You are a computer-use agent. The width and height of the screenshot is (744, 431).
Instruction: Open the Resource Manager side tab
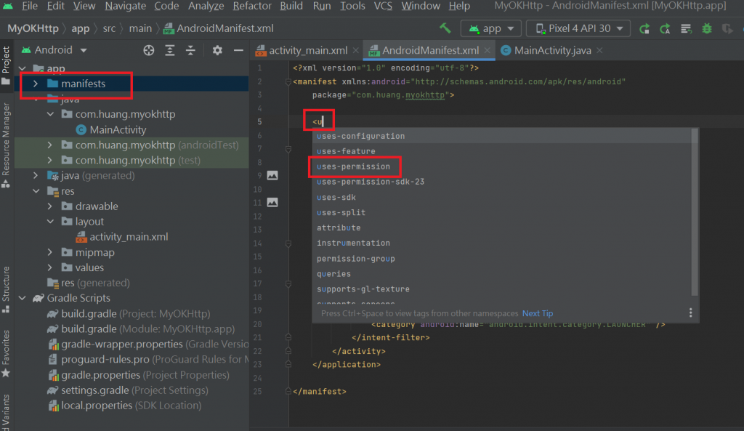6,145
